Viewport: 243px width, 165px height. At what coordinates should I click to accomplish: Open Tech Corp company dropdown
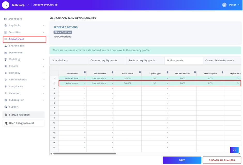(x=28, y=5)
